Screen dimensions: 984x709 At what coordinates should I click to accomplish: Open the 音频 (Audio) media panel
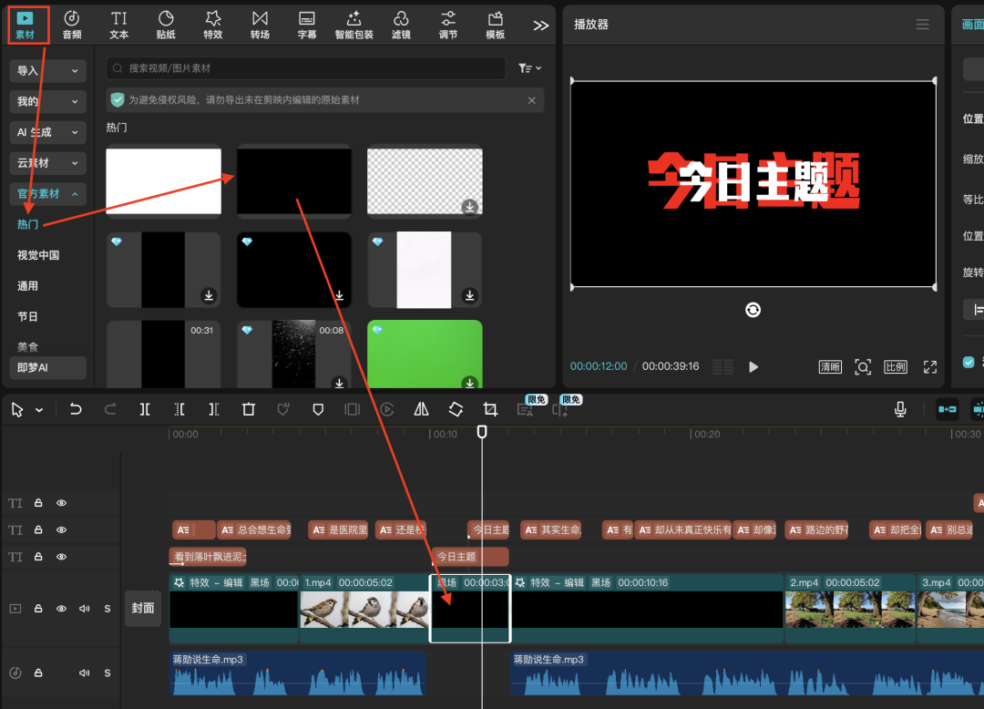[x=72, y=25]
